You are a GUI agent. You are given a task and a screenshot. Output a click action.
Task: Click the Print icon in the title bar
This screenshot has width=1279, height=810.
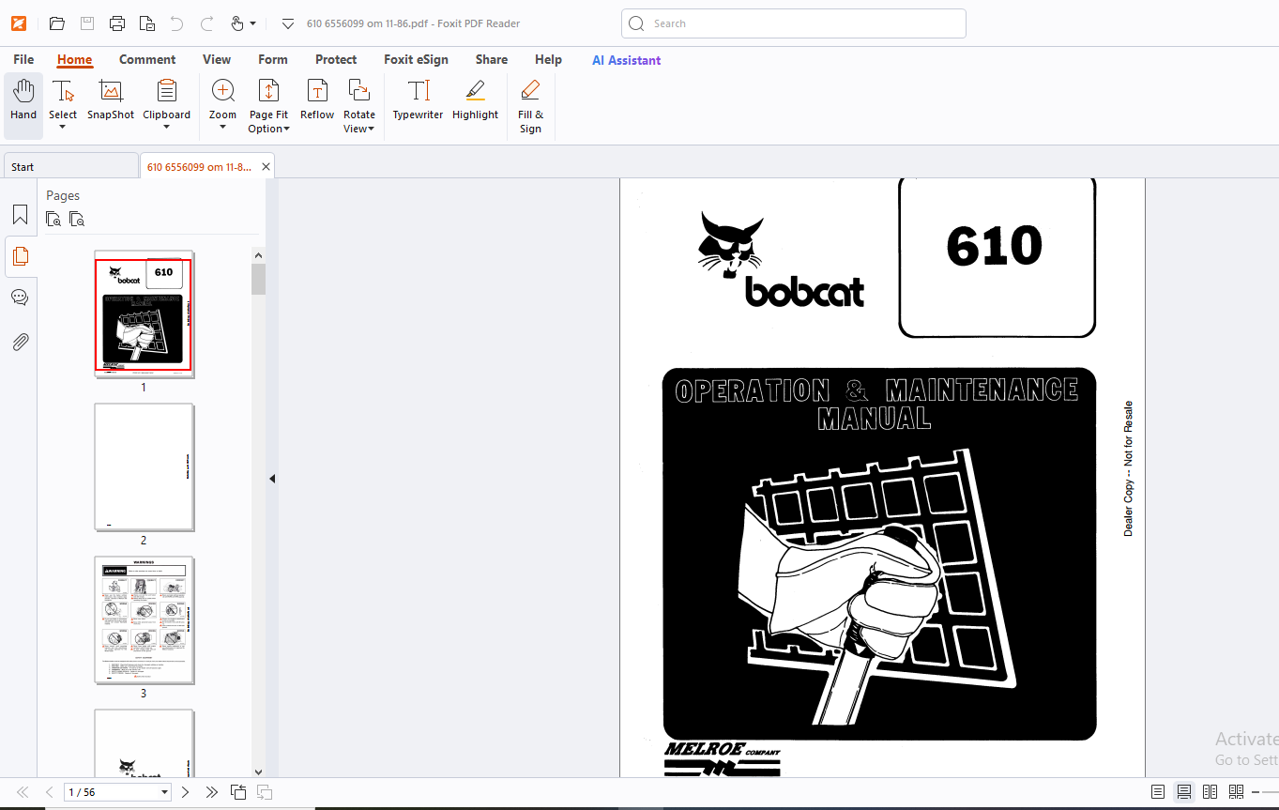tap(117, 23)
